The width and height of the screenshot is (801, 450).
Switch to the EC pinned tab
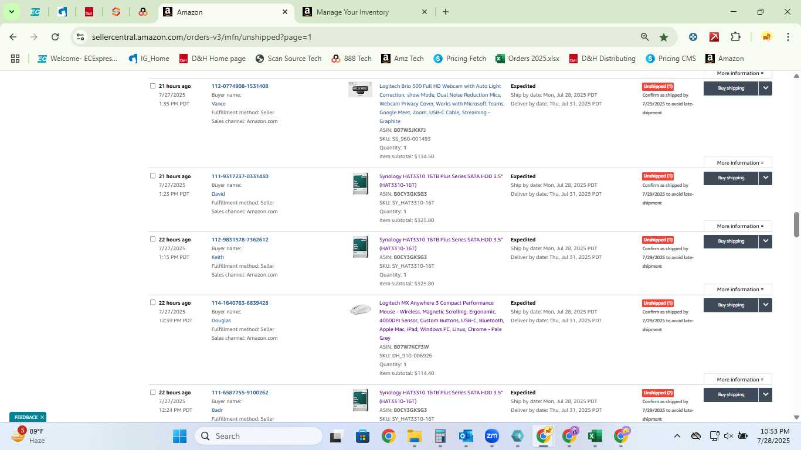(35, 12)
